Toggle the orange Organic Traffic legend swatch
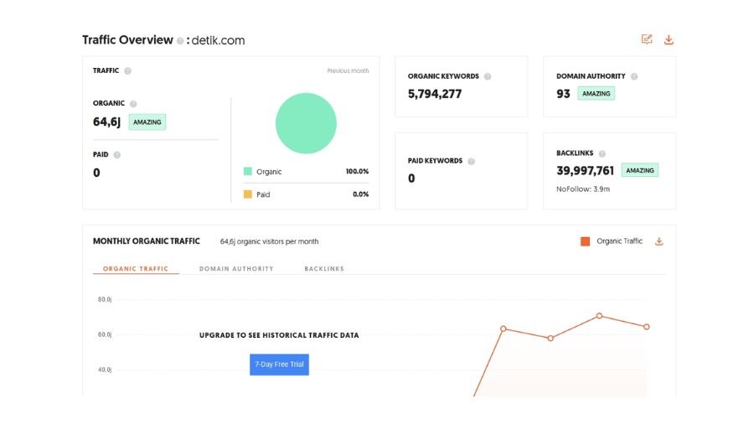This screenshot has height=424, width=754. pyautogui.click(x=585, y=241)
